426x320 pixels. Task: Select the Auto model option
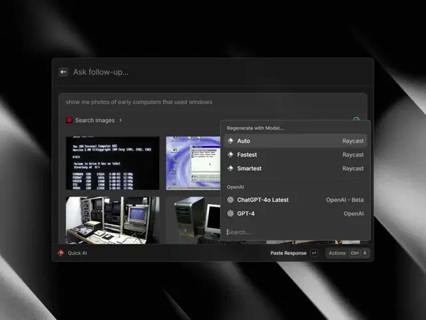tap(296, 141)
